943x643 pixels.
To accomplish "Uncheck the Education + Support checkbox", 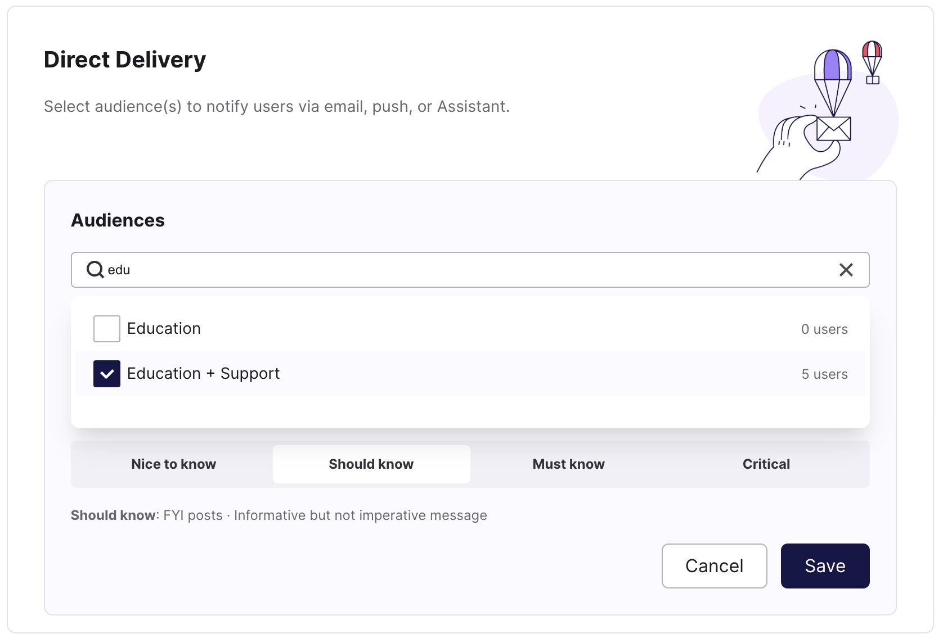I will pyautogui.click(x=107, y=374).
